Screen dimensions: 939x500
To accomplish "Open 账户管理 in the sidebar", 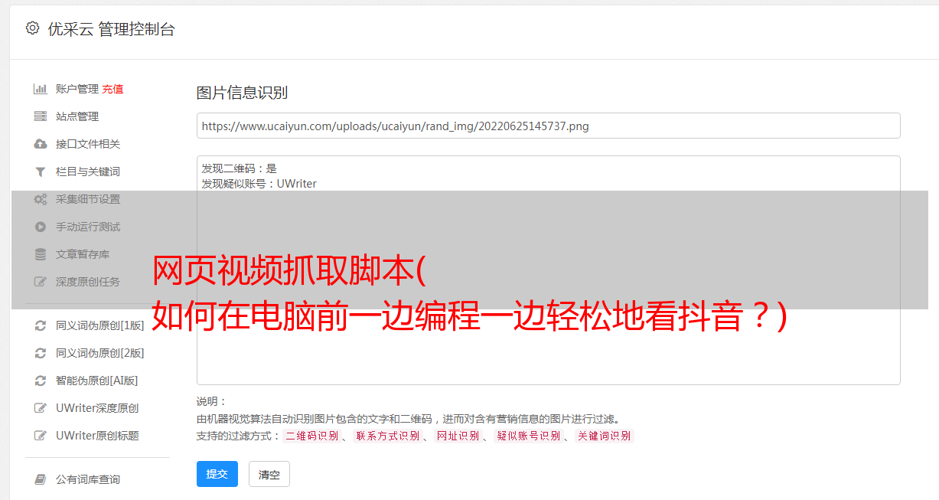I will pos(77,89).
